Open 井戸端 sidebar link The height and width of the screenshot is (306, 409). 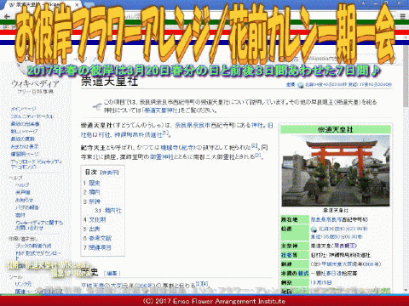(23, 192)
